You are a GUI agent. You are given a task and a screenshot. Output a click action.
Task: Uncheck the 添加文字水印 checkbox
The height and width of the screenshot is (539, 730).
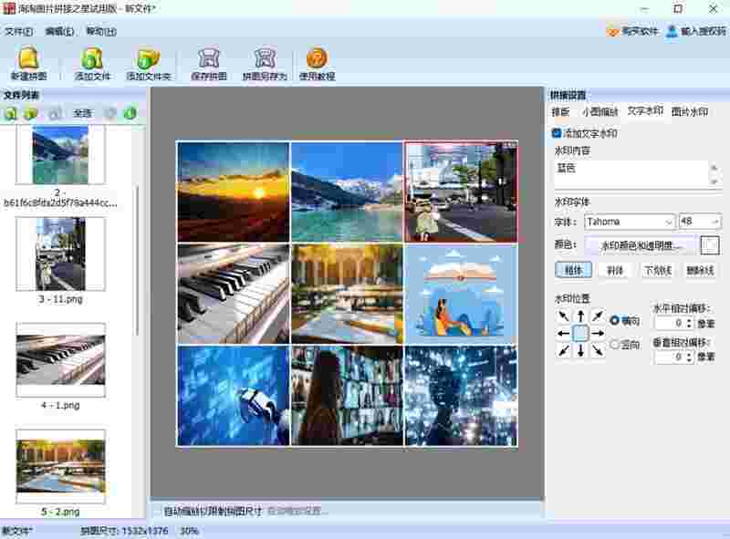click(x=557, y=133)
